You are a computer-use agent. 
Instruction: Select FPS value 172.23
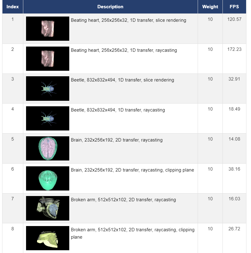234,49
